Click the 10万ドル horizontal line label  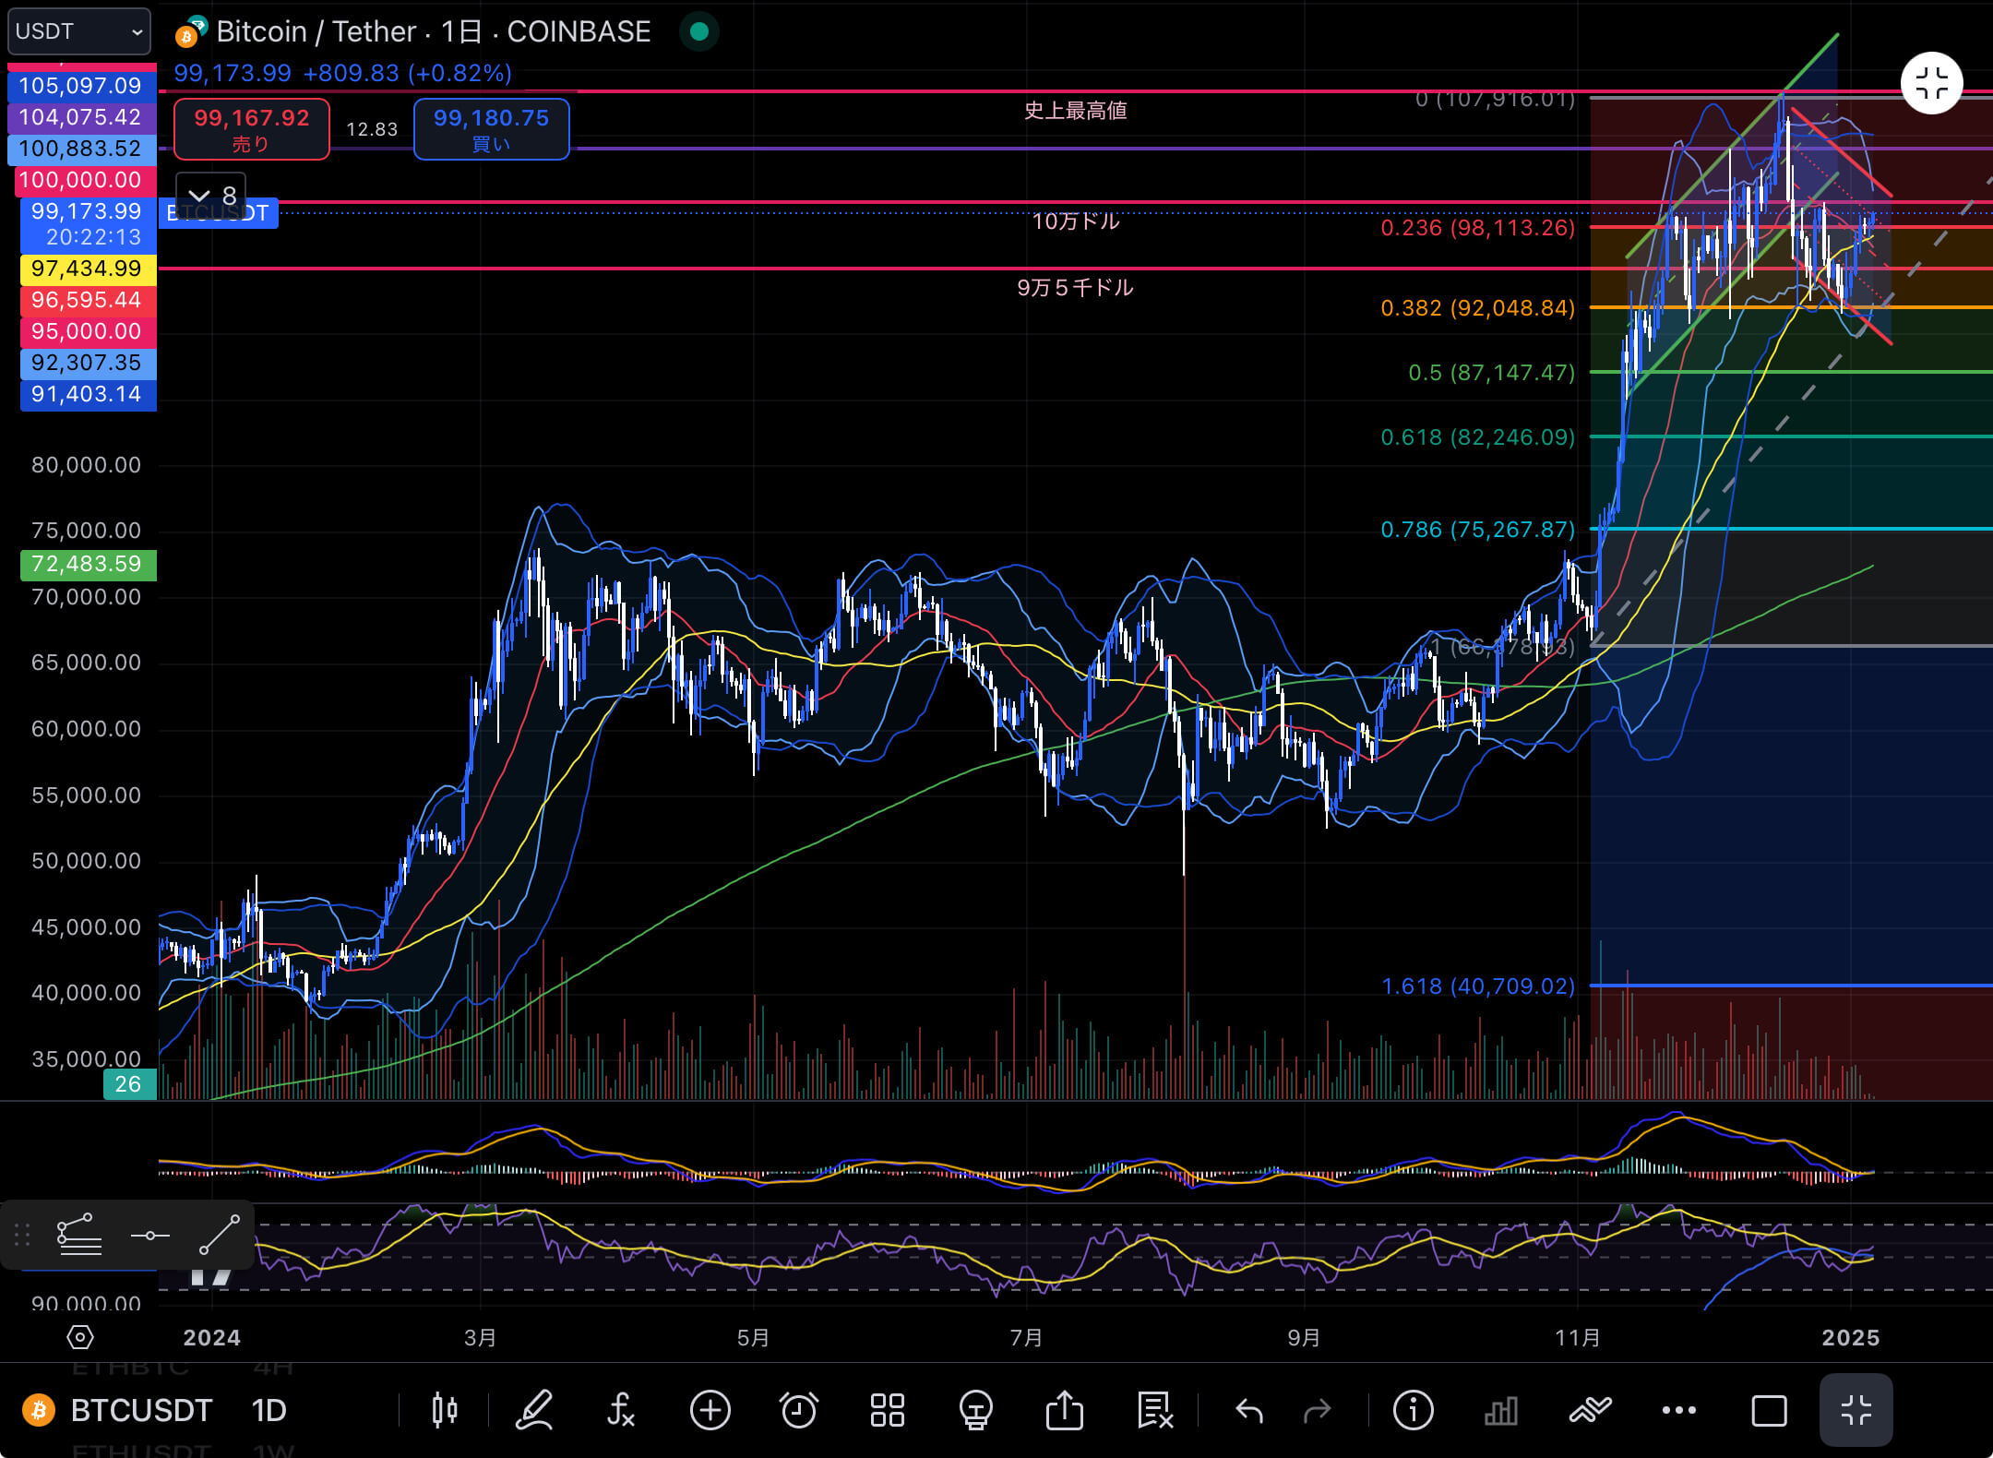point(1075,221)
